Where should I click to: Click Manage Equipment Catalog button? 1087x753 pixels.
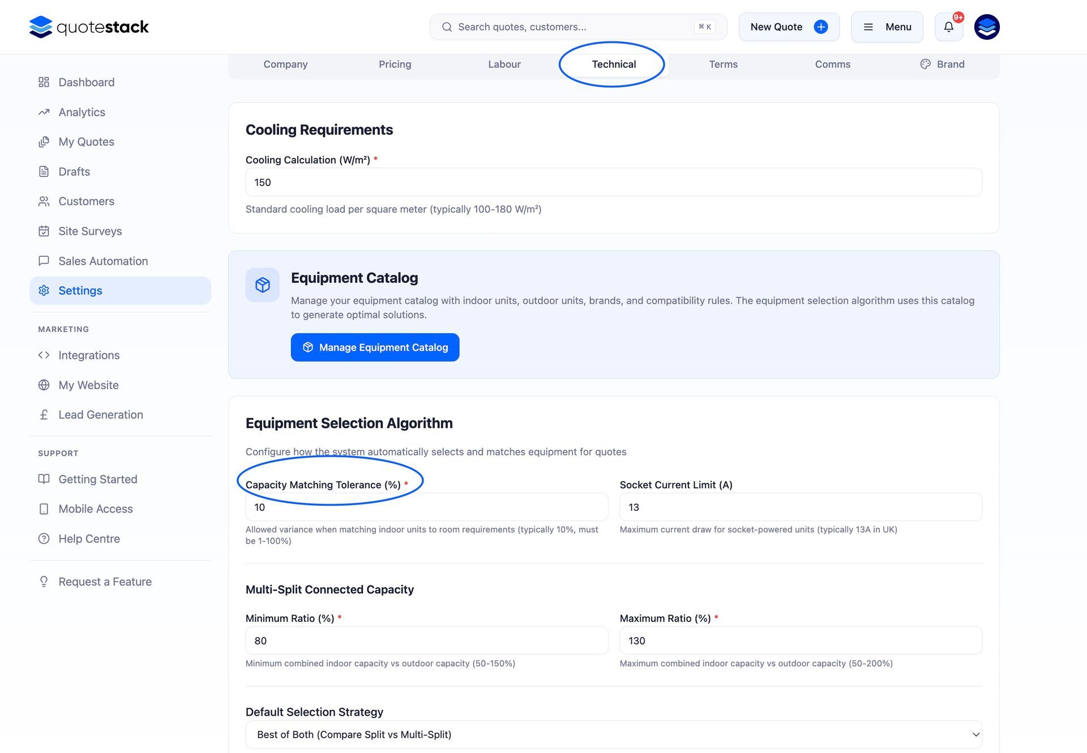pos(375,347)
